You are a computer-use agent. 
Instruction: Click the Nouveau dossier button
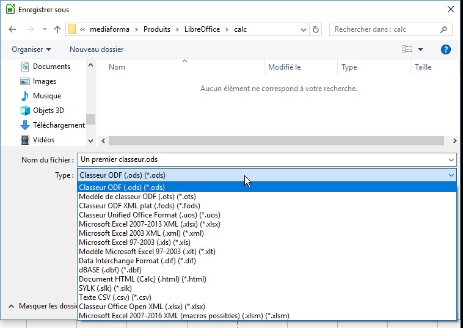97,49
